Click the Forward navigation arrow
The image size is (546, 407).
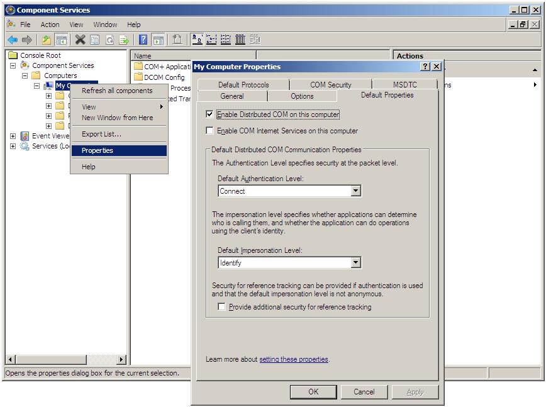click(28, 39)
